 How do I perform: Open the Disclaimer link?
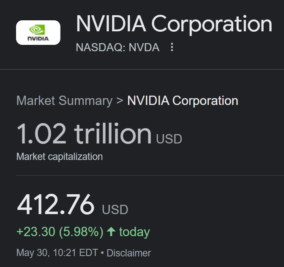[128, 253]
